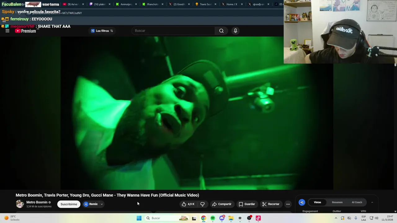The image size is (397, 223).
Task: Switch to the GoodAI X tab
Action: pyautogui.click(x=179, y=4)
